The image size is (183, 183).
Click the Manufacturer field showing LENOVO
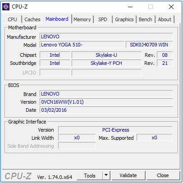pyautogui.click(x=106, y=37)
